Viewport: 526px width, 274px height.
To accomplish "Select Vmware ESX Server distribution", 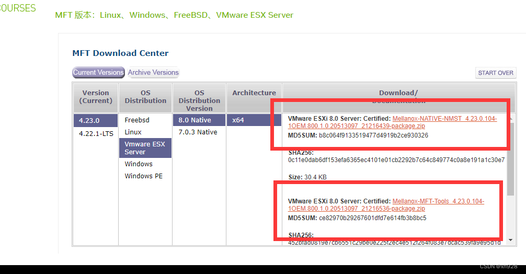I will (145, 148).
